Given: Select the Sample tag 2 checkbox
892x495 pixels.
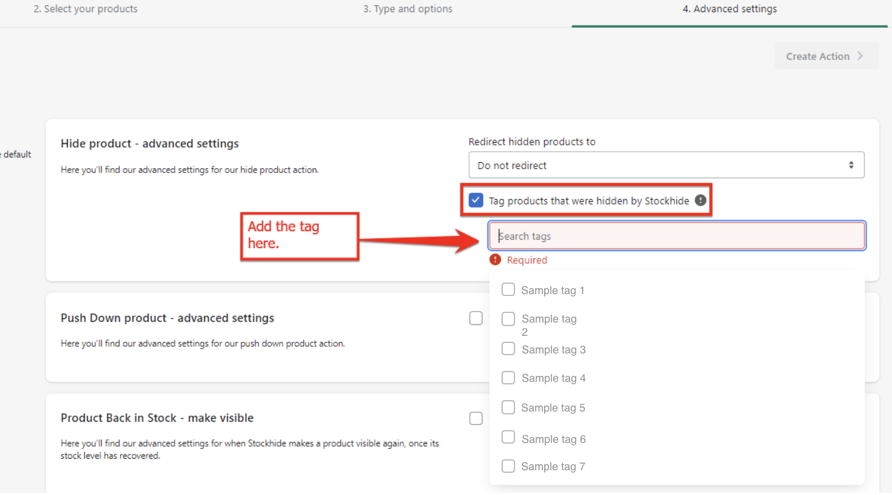Looking at the screenshot, I should pyautogui.click(x=508, y=319).
